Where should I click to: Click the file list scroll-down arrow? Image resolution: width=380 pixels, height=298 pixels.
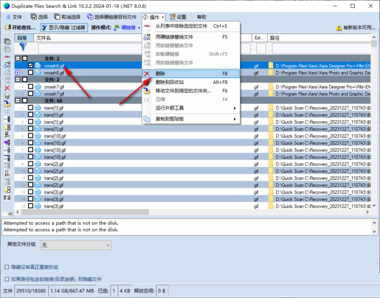374,206
